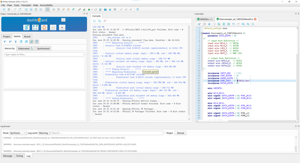The height and width of the screenshot is (163, 300).
Task: Close the Oversample_x2_T20F256DevKit.v tab
Action: click(x=255, y=19)
